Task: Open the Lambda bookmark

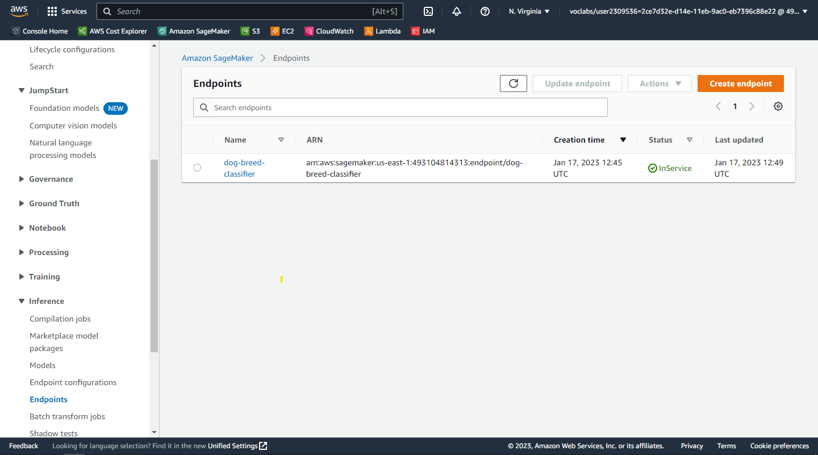Action: (382, 31)
